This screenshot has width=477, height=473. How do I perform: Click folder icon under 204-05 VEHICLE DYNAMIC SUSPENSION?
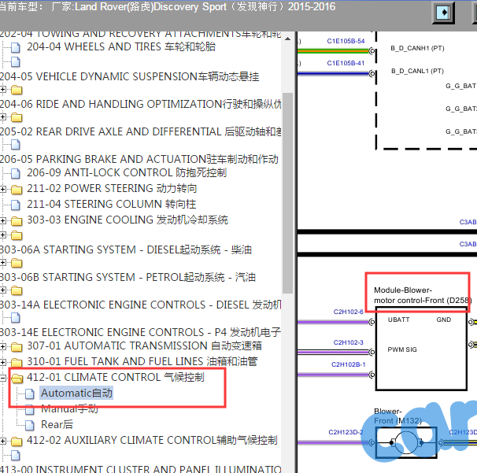pos(17,90)
